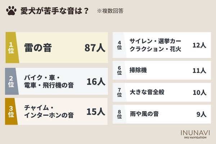
Task: Select the 2位 gray rank badge
Action: pyautogui.click(x=11, y=81)
